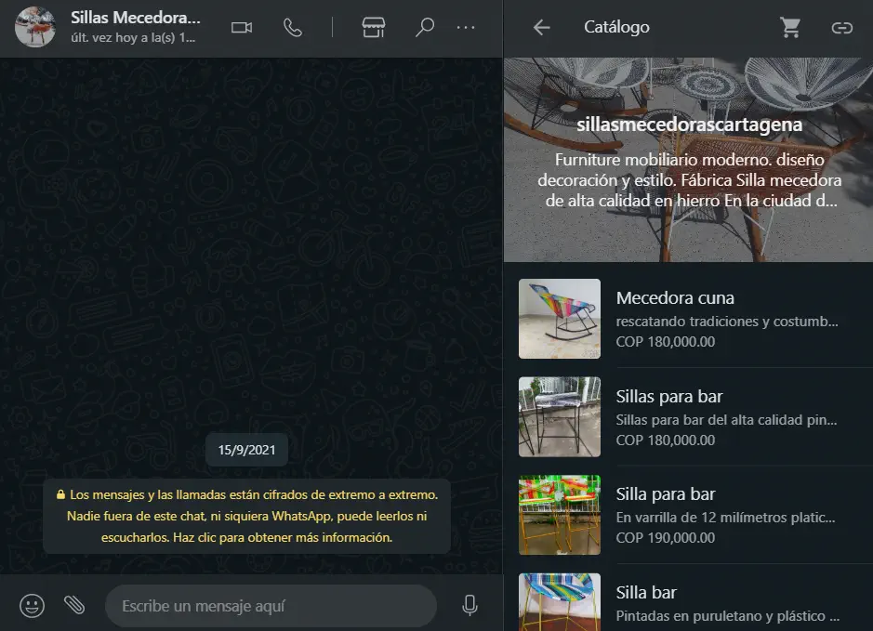Click the shopping cart icon in the catalog
The height and width of the screenshot is (631, 873).
[790, 27]
